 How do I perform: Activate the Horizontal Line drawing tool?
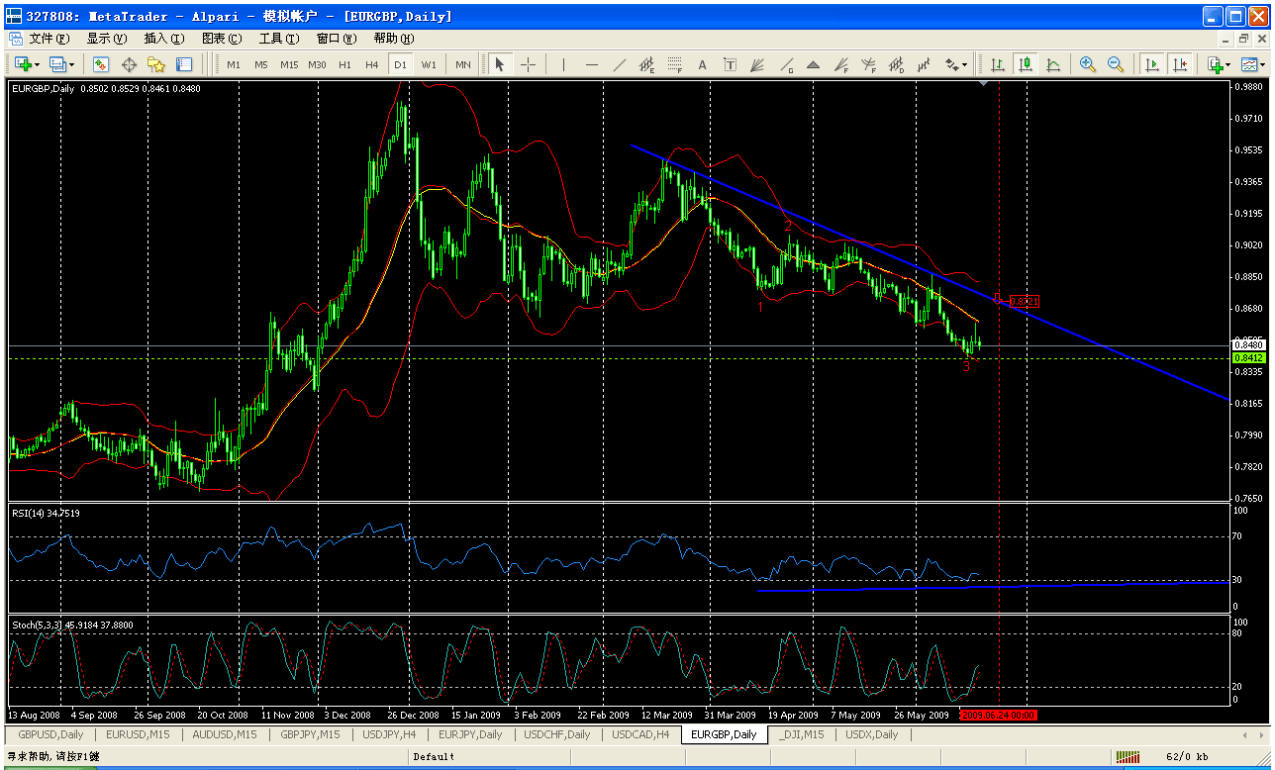pyautogui.click(x=592, y=64)
